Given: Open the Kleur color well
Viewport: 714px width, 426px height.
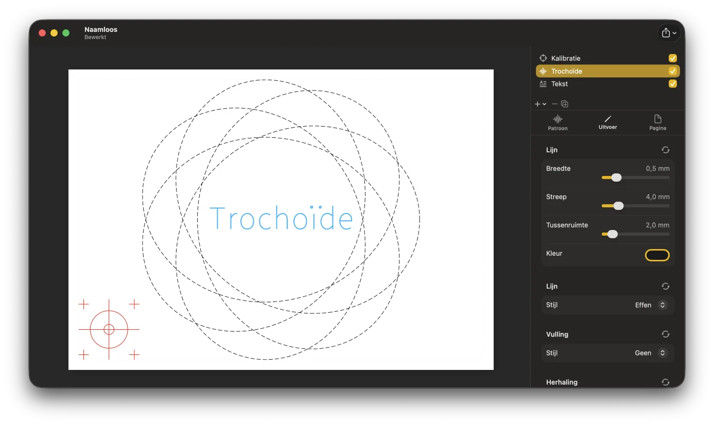Looking at the screenshot, I should [x=657, y=255].
